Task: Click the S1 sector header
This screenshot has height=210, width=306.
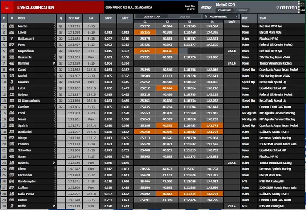Action: tap(145, 22)
